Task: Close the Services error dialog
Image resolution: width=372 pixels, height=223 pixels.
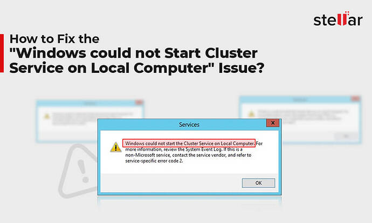Action: pyautogui.click(x=273, y=123)
